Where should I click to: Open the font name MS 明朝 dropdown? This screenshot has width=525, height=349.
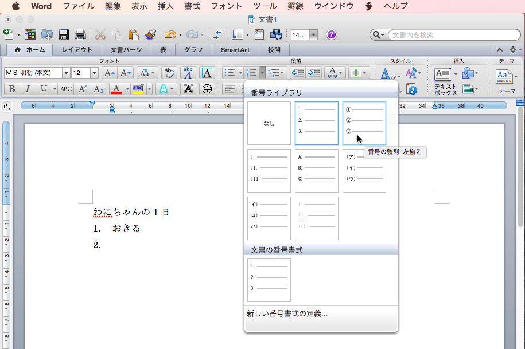(x=66, y=73)
